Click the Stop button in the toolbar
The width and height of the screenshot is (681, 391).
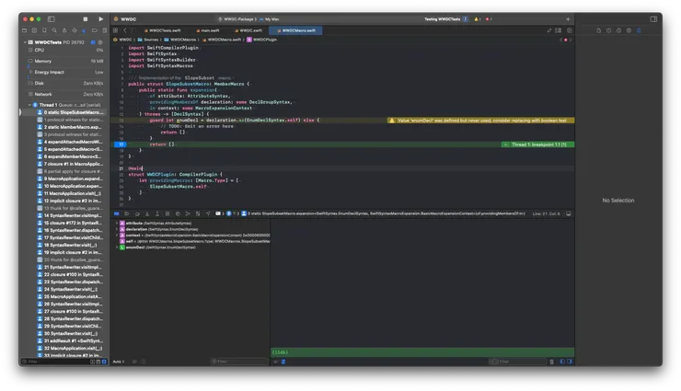point(86,18)
